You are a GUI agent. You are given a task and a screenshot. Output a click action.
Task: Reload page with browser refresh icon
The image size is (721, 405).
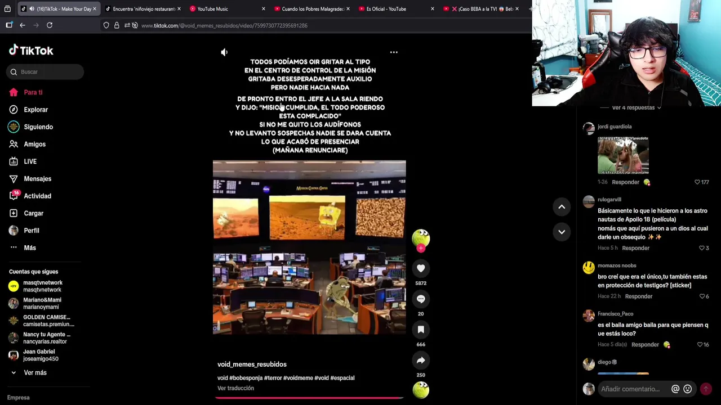click(50, 25)
